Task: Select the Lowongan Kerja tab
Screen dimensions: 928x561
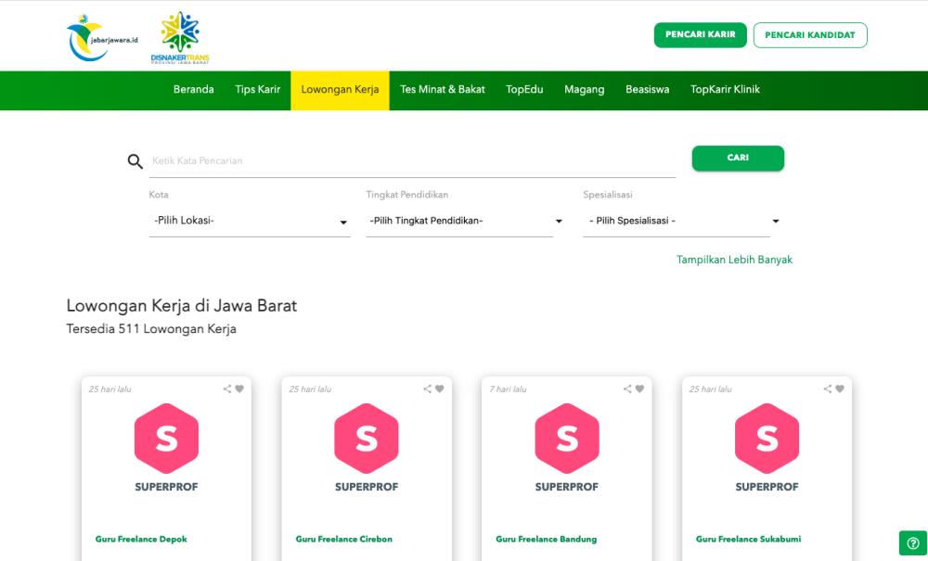Action: tap(340, 90)
